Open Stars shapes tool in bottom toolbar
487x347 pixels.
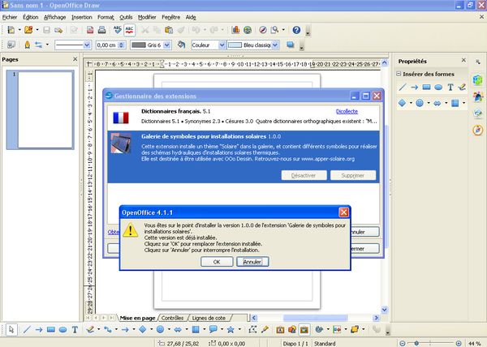pos(231,330)
